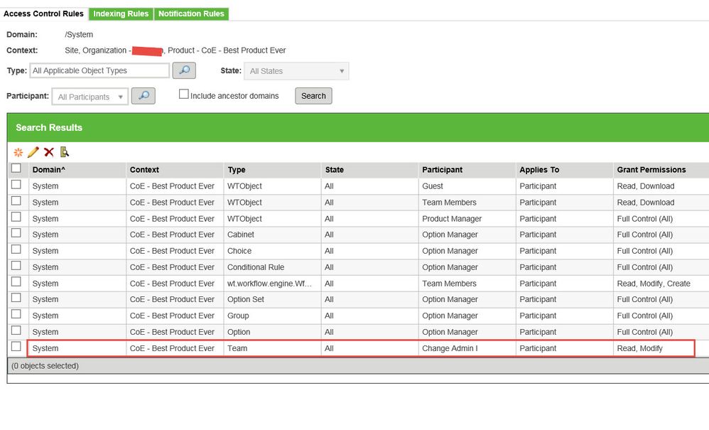This screenshot has height=430, width=709.
Task: Click the Type object types input field
Action: (99, 70)
